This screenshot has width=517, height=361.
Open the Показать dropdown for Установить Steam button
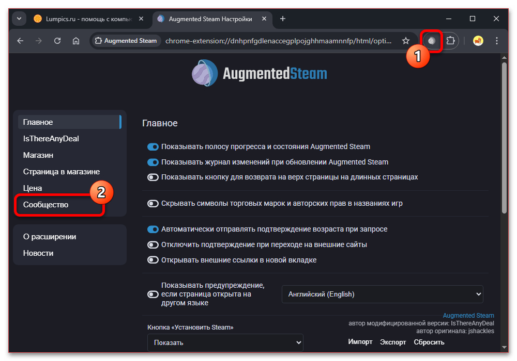(225, 342)
